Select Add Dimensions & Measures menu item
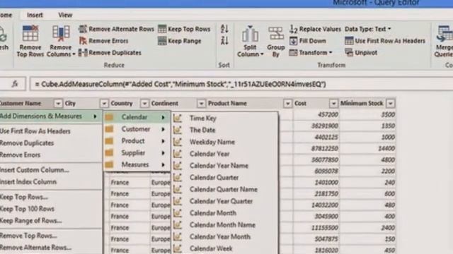 point(50,116)
